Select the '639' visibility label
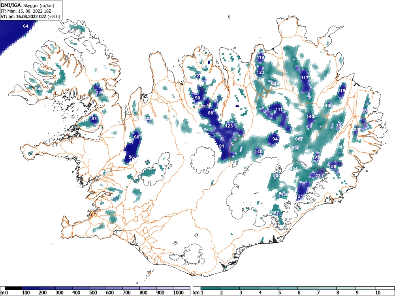 tap(275, 83)
